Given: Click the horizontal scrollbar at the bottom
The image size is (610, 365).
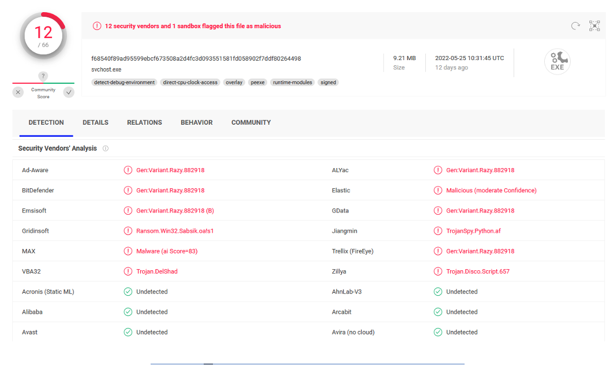Looking at the screenshot, I should point(308,364).
